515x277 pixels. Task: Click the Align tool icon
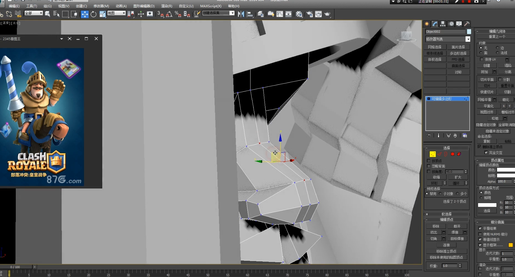pyautogui.click(x=250, y=14)
